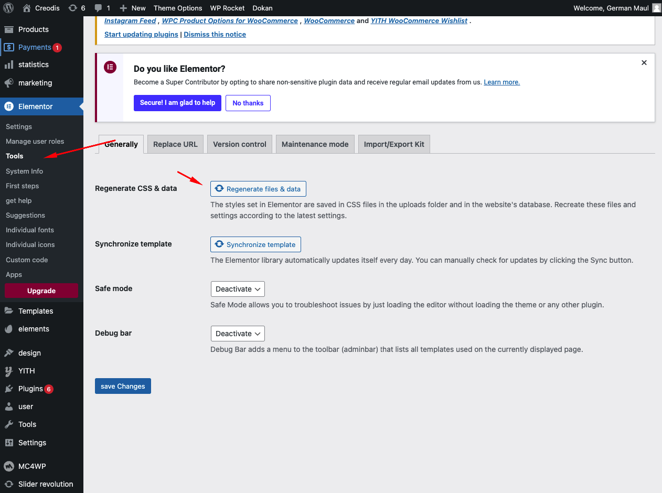Screen dimensions: 662x493
Task: Click the Tools wrench icon
Action: pos(9,424)
